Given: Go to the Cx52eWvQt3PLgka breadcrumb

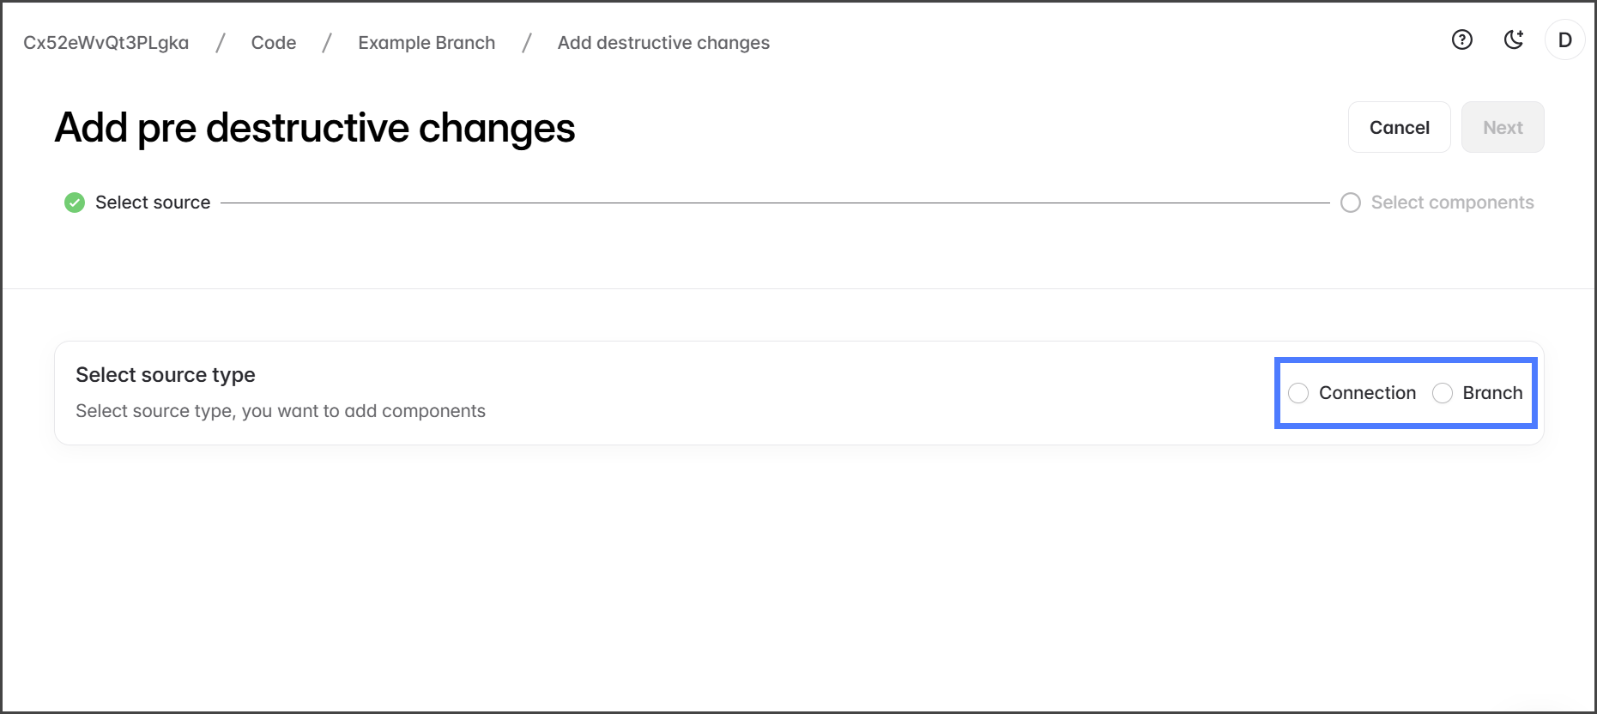Looking at the screenshot, I should pyautogui.click(x=106, y=43).
